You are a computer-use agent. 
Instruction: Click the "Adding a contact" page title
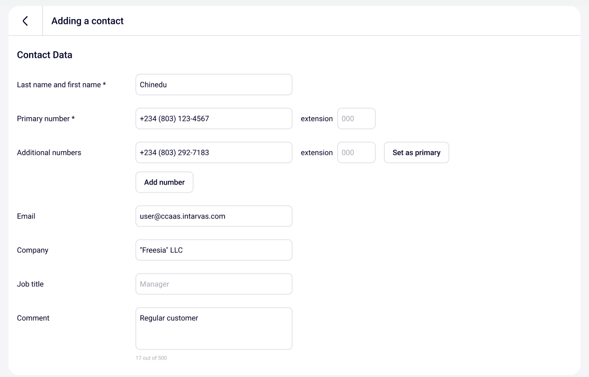[x=87, y=21]
